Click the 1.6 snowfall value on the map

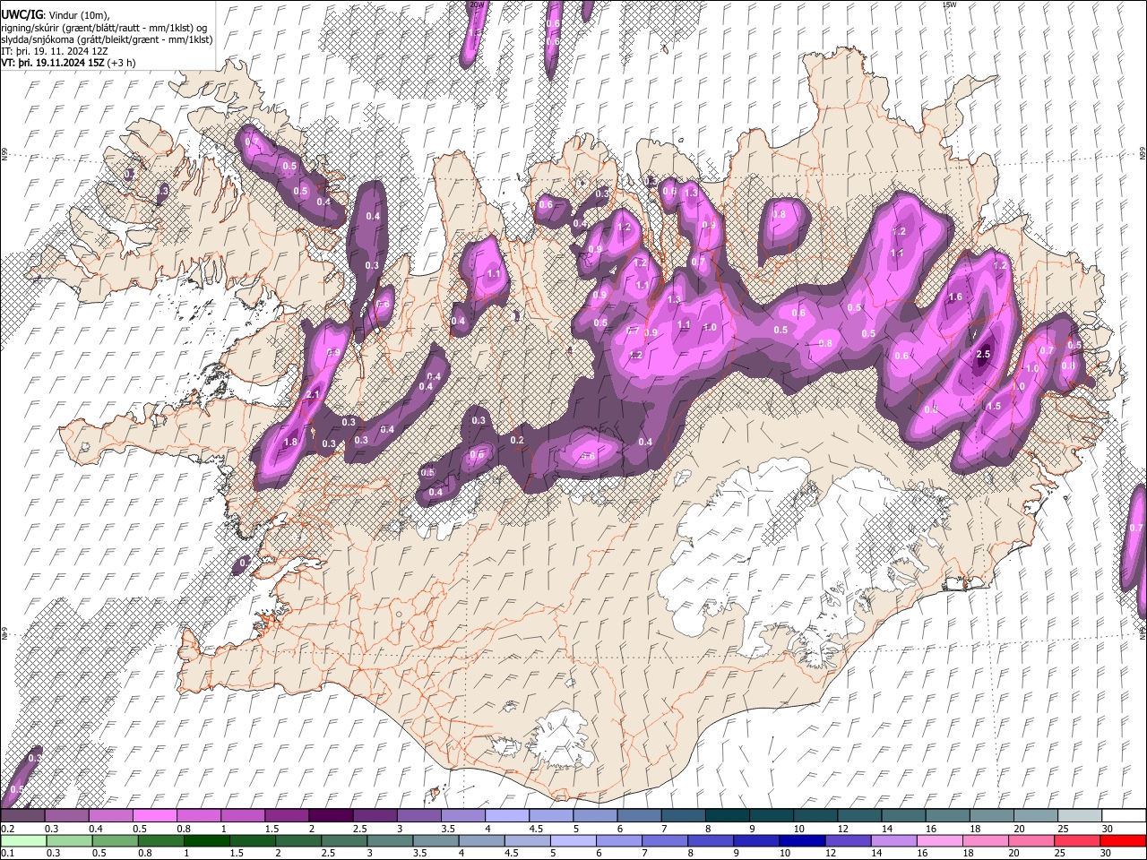955,297
